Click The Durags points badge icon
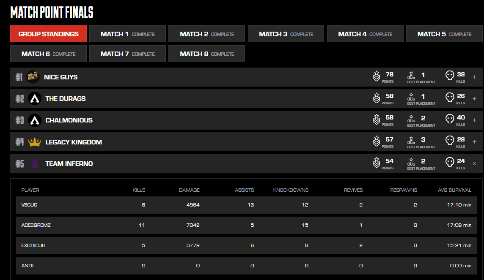The width and height of the screenshot is (484, 280). click(376, 98)
